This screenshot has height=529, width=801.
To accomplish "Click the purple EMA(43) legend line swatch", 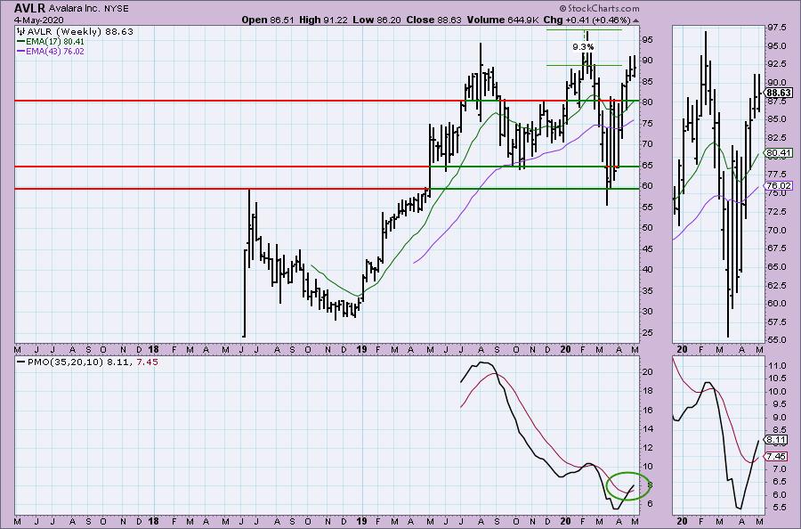I will [x=21, y=52].
